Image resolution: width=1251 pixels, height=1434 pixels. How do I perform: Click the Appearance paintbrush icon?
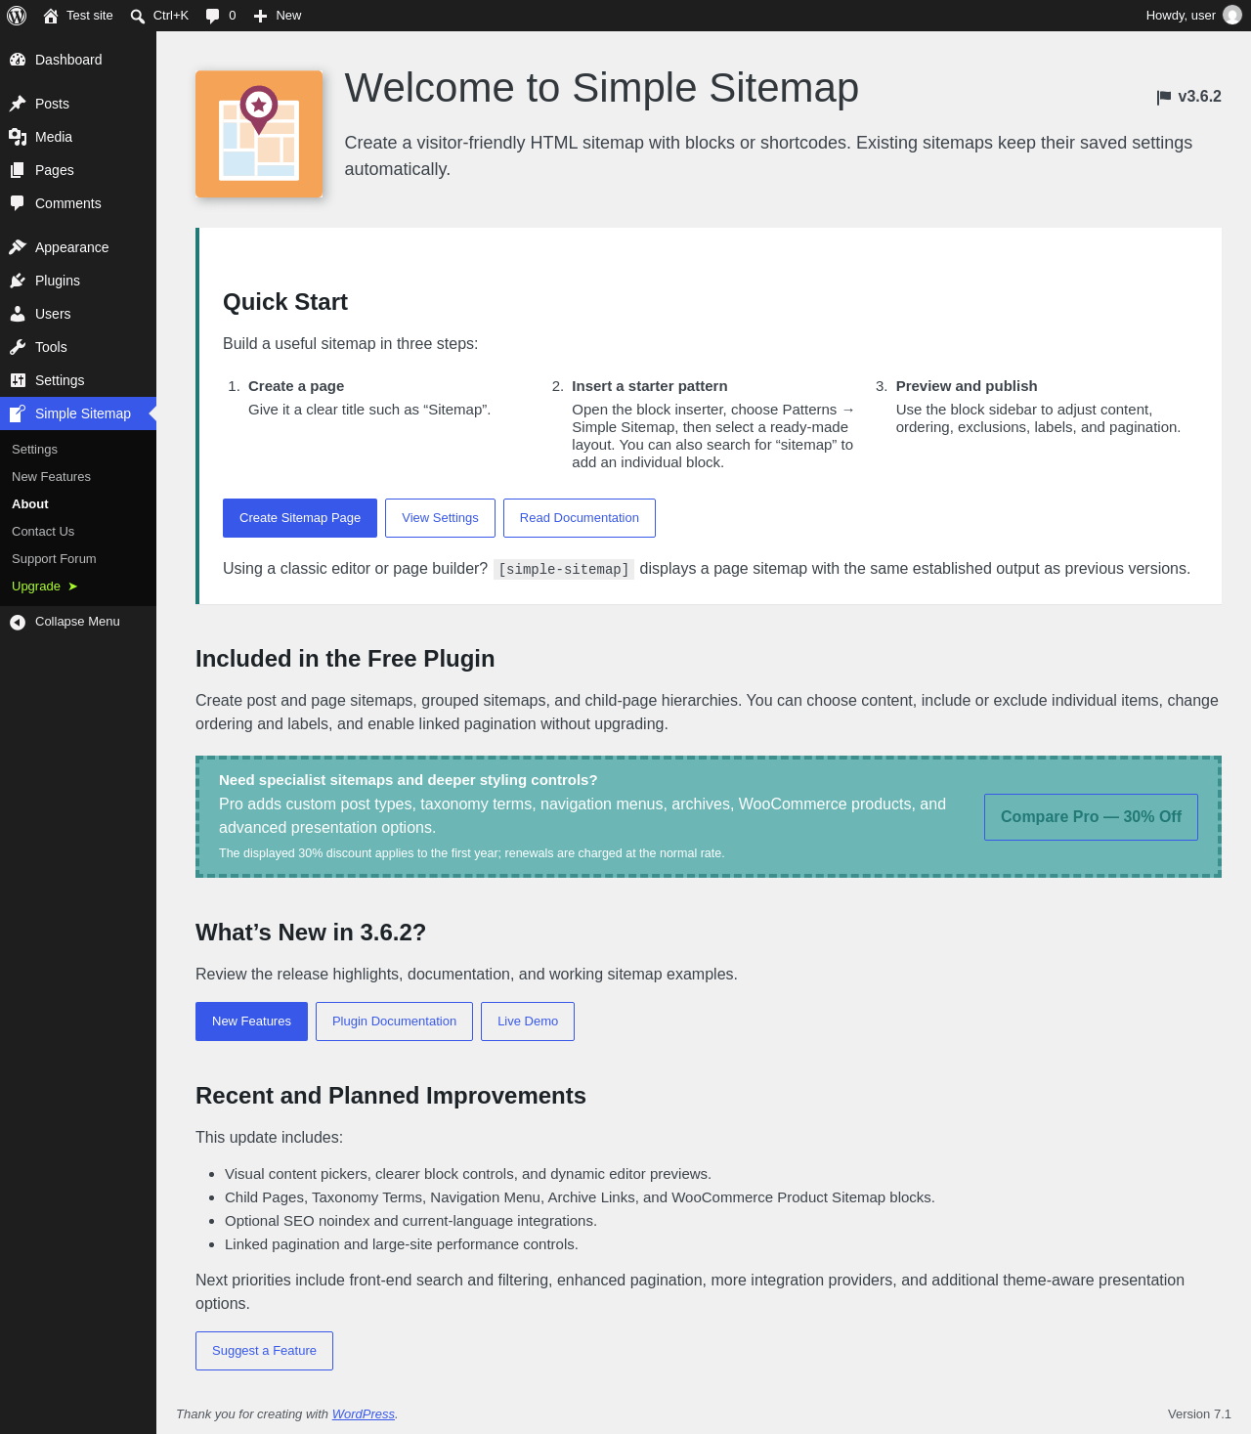18,247
